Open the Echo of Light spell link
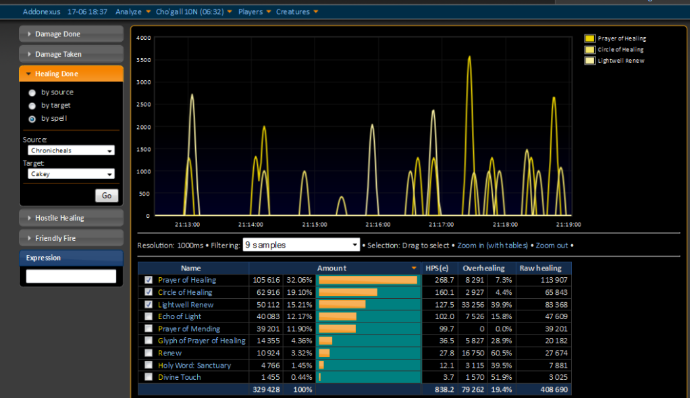This screenshot has height=398, width=690. (x=180, y=316)
